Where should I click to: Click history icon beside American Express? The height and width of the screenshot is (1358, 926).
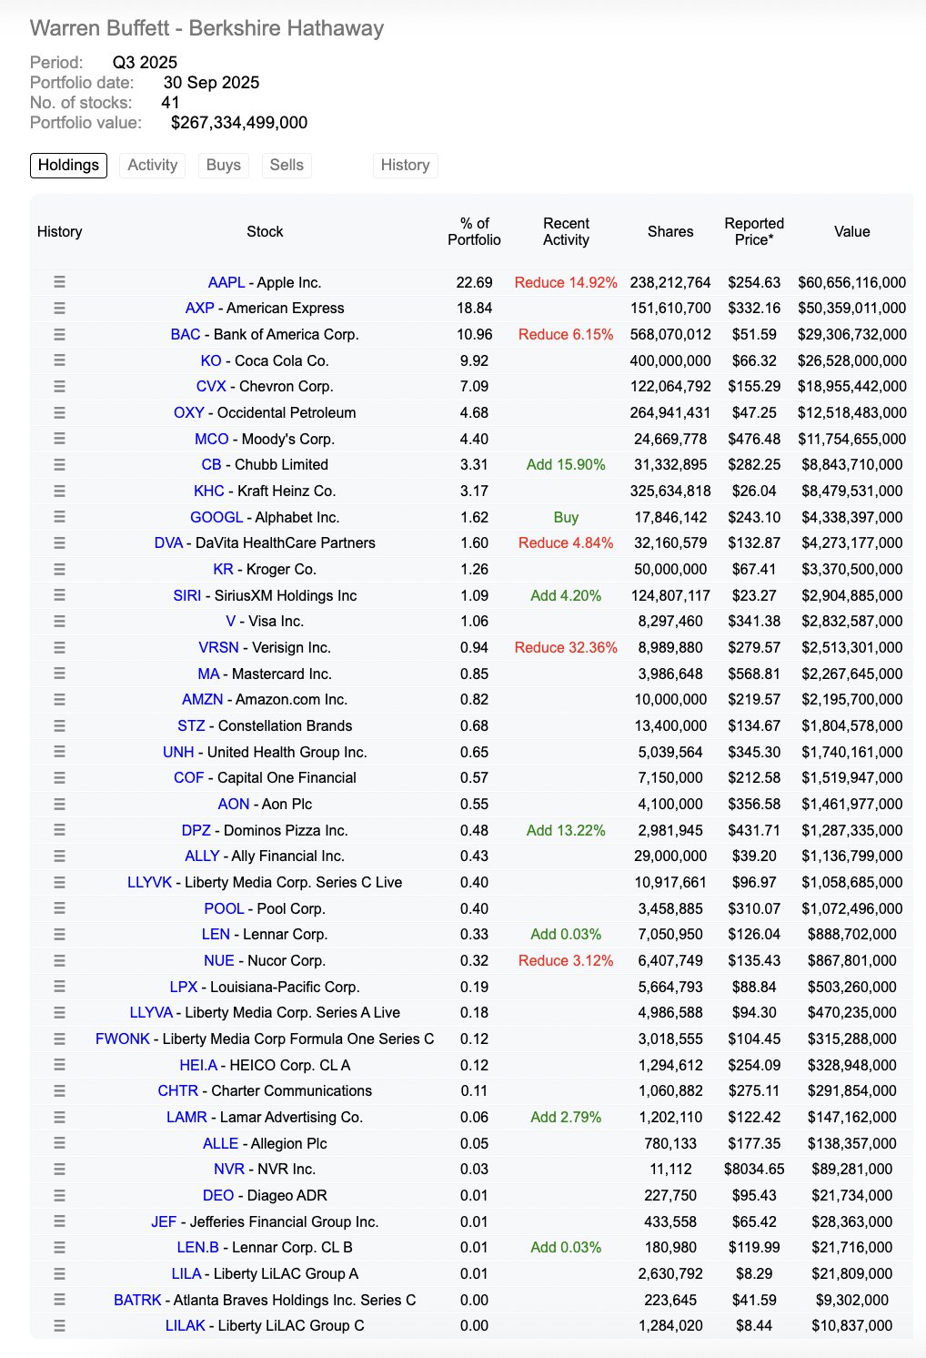click(59, 309)
